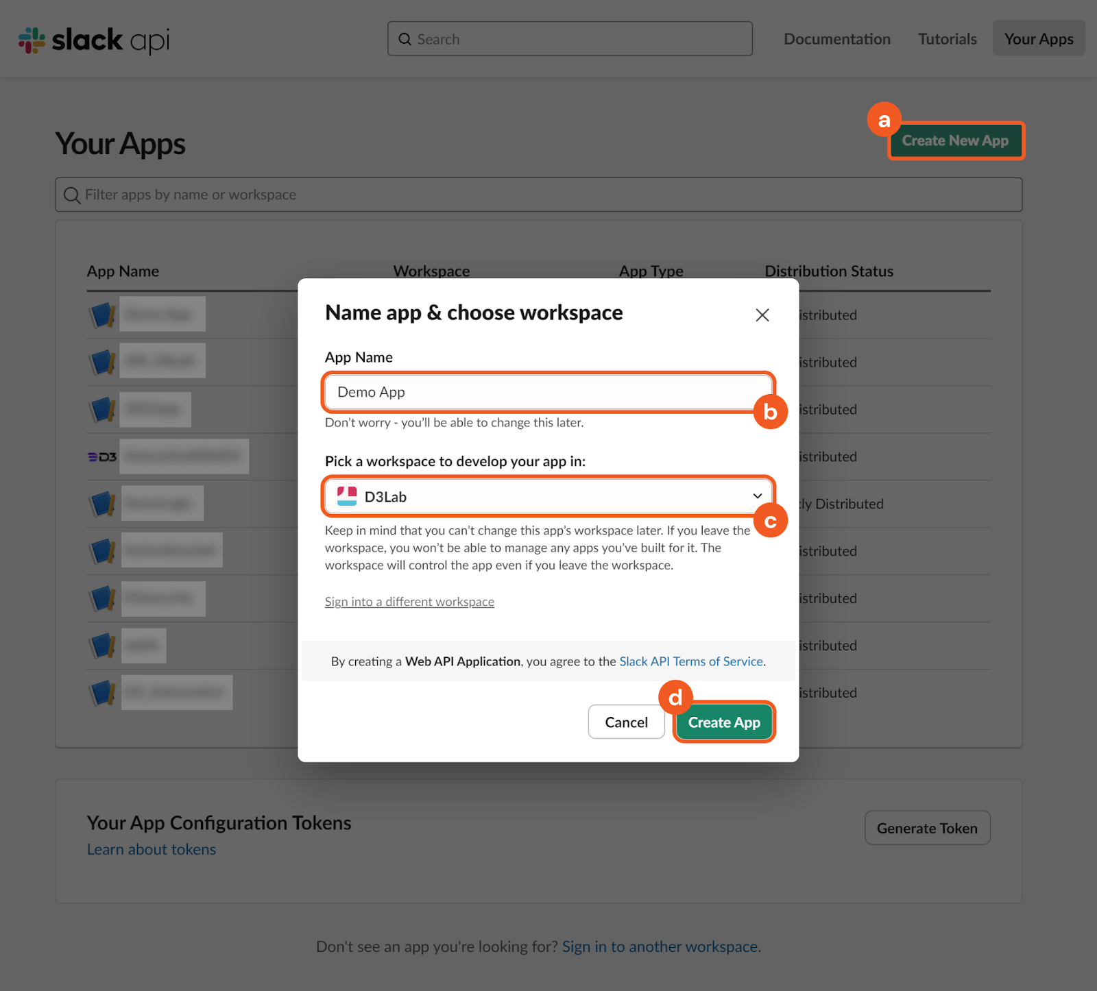Click the search magnifier icon in header
1097x991 pixels.
pyautogui.click(x=405, y=39)
